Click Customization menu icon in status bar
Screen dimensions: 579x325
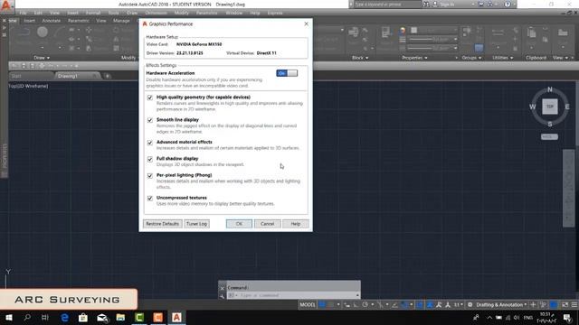coord(574,305)
